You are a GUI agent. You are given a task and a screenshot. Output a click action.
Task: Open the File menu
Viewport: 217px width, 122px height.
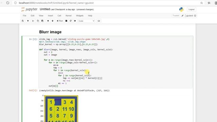[x=24, y=16]
